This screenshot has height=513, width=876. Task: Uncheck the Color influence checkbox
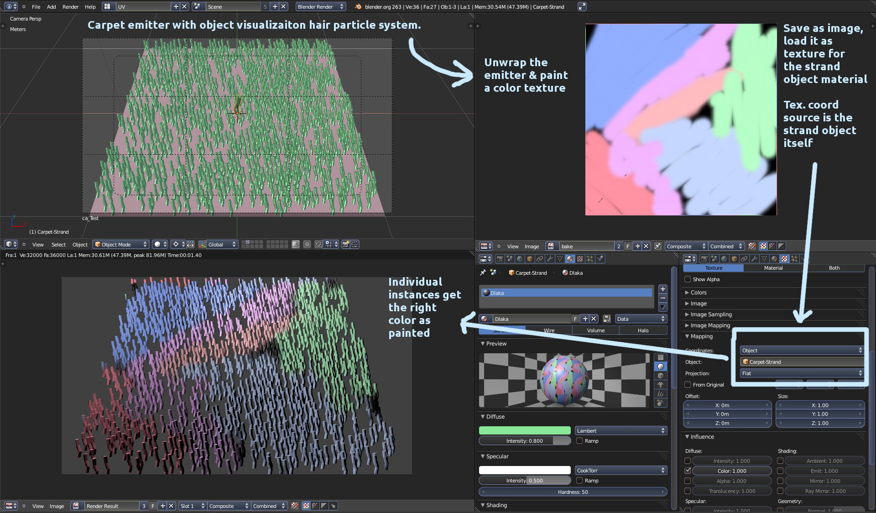click(x=688, y=471)
